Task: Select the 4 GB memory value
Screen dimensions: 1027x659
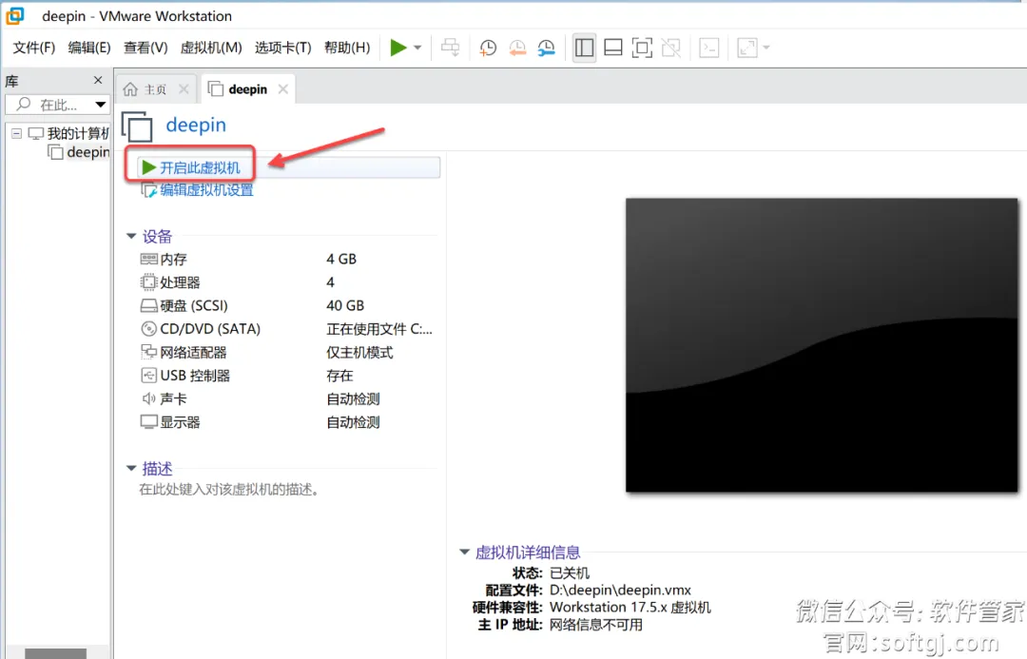Action: [x=341, y=260]
